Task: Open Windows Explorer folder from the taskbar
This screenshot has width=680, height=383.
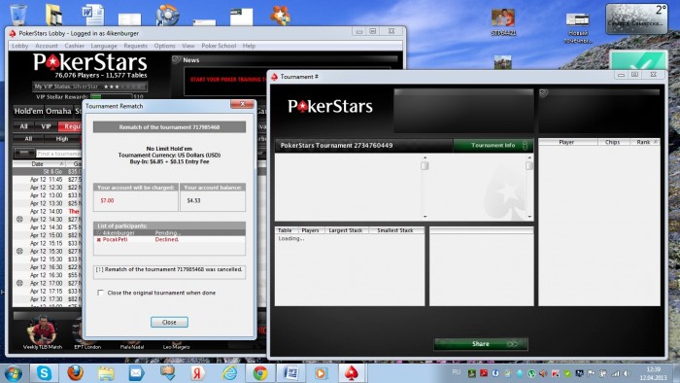Action: (106, 373)
